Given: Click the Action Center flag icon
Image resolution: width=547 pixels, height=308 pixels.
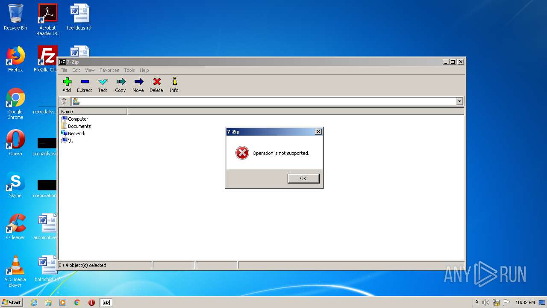Looking at the screenshot, I should [x=506, y=302].
